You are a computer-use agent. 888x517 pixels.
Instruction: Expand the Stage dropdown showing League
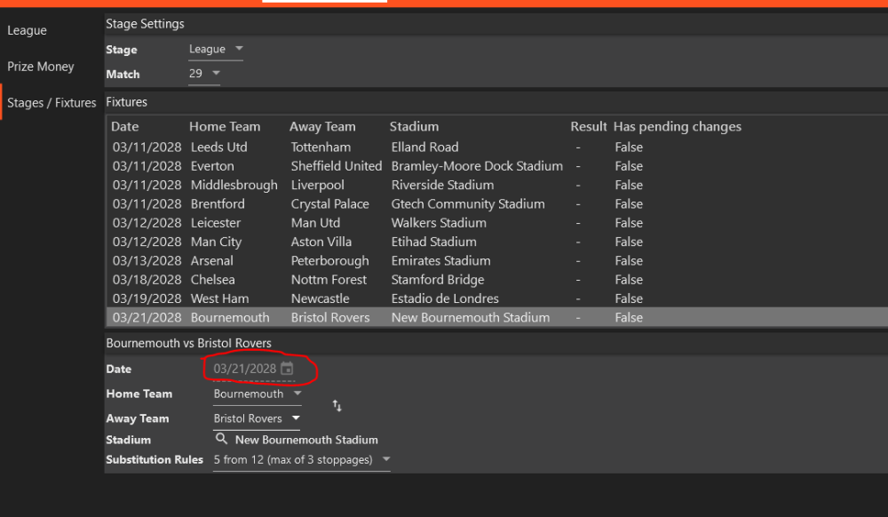pos(216,49)
